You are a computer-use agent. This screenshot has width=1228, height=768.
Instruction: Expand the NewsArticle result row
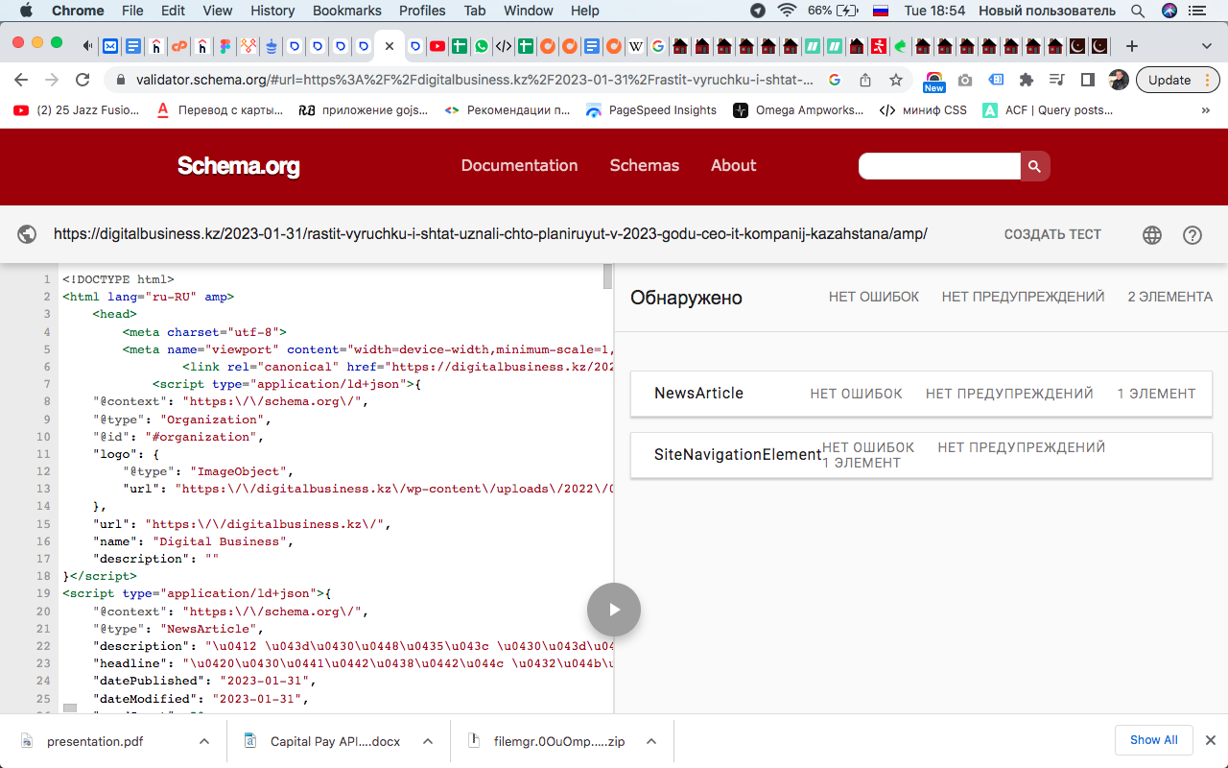(921, 394)
